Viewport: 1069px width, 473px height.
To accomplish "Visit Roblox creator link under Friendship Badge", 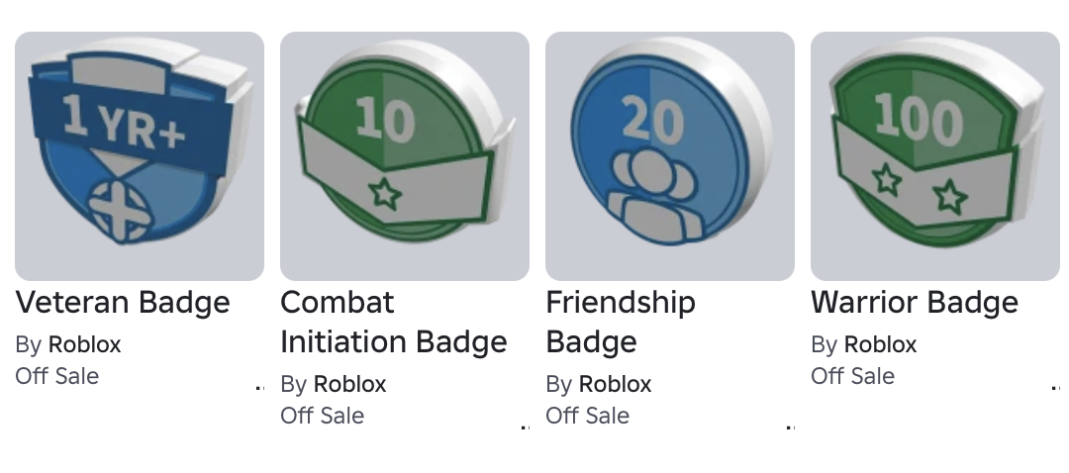I will (615, 384).
